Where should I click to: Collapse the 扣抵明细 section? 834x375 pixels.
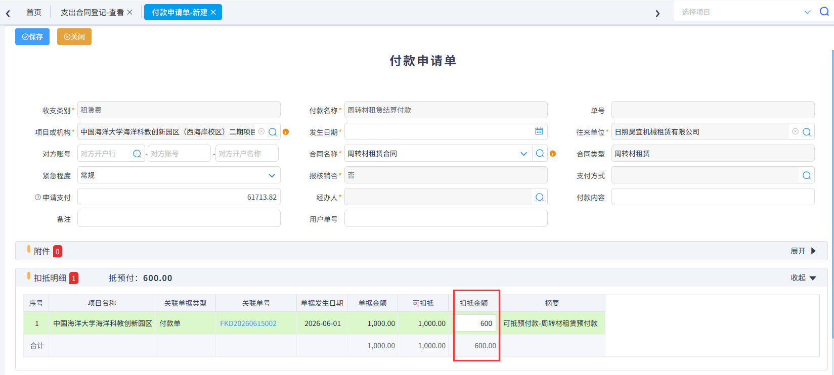803,278
